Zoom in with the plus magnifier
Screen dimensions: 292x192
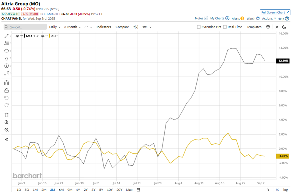coord(6,122)
